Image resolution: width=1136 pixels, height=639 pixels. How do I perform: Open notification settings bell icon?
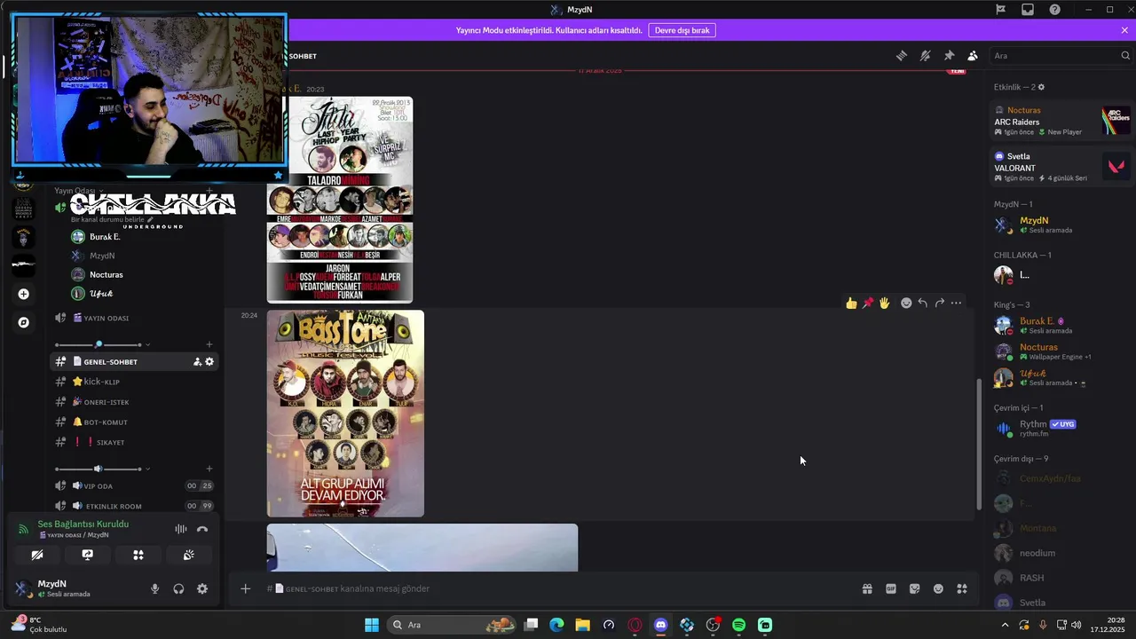pyautogui.click(x=926, y=56)
